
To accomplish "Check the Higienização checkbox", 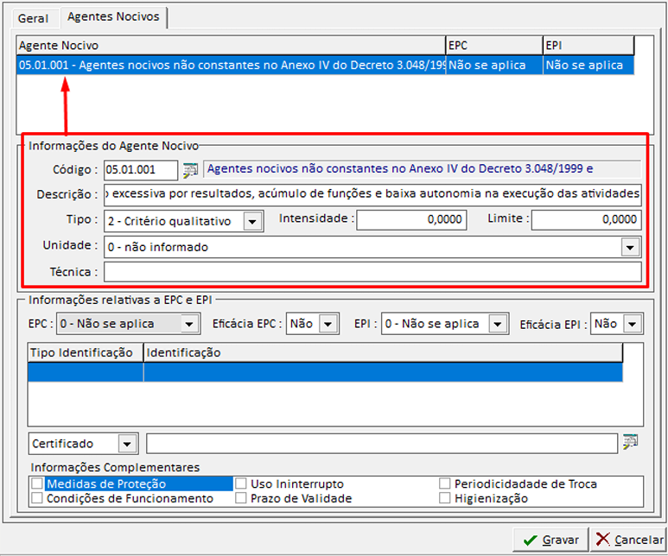I will click(445, 498).
